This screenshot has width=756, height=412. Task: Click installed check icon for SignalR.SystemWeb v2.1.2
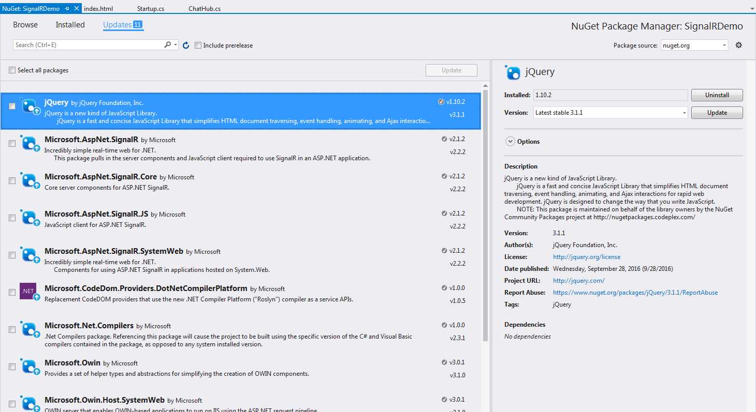pyautogui.click(x=444, y=251)
